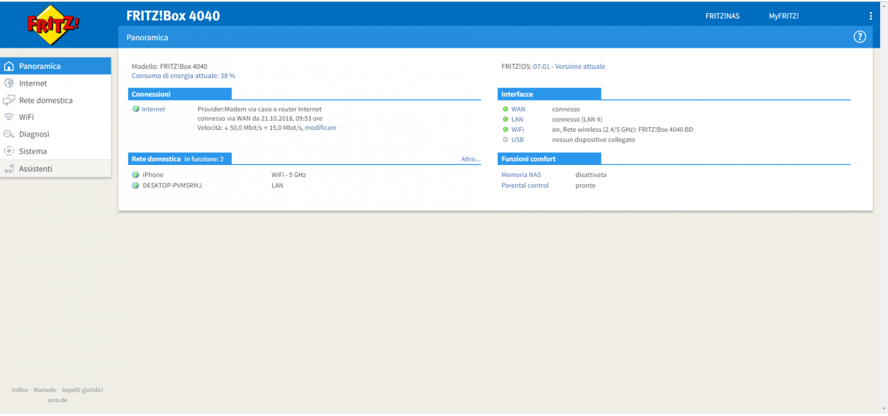Viewport: 888px width, 416px height.
Task: Open the USB interface link
Action: click(518, 140)
